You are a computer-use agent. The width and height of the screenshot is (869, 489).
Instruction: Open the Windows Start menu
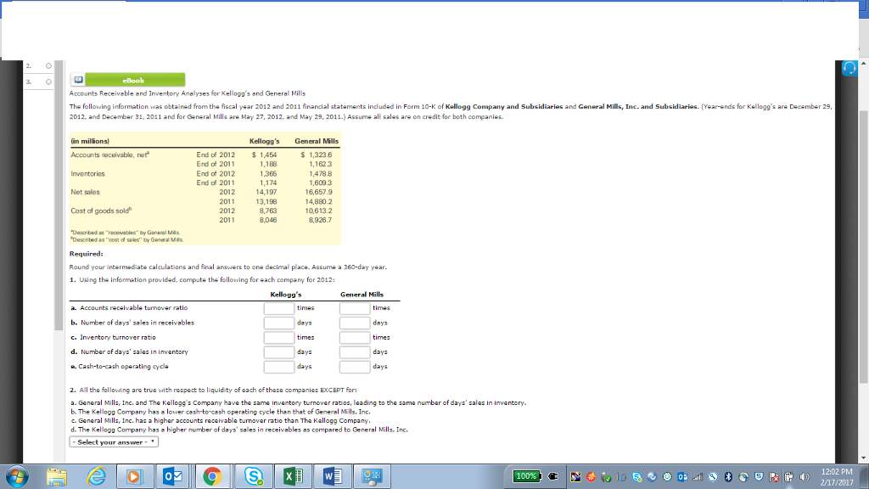point(18,477)
